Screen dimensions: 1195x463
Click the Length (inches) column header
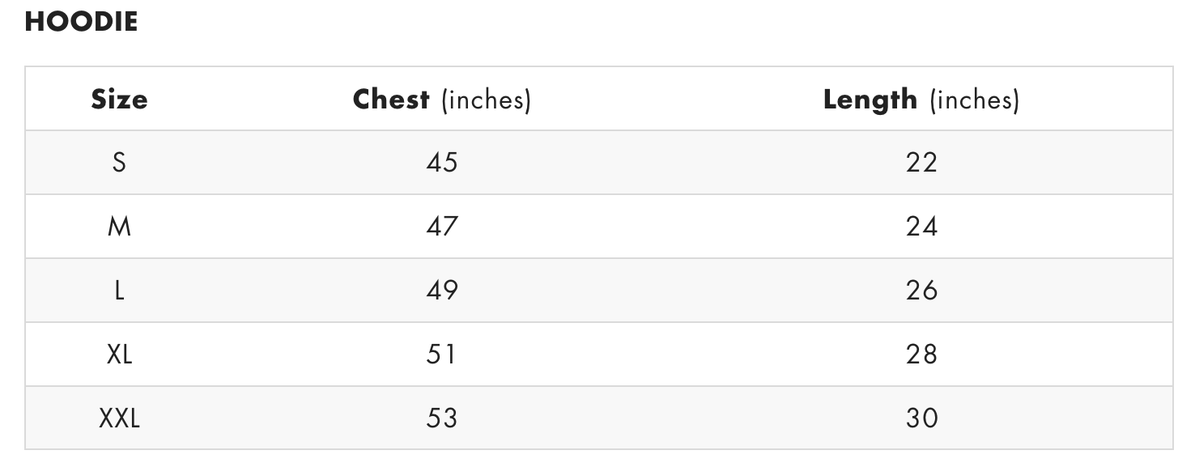point(921,100)
